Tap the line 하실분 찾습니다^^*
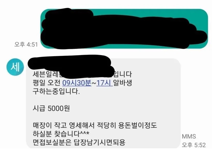 pos(61,134)
